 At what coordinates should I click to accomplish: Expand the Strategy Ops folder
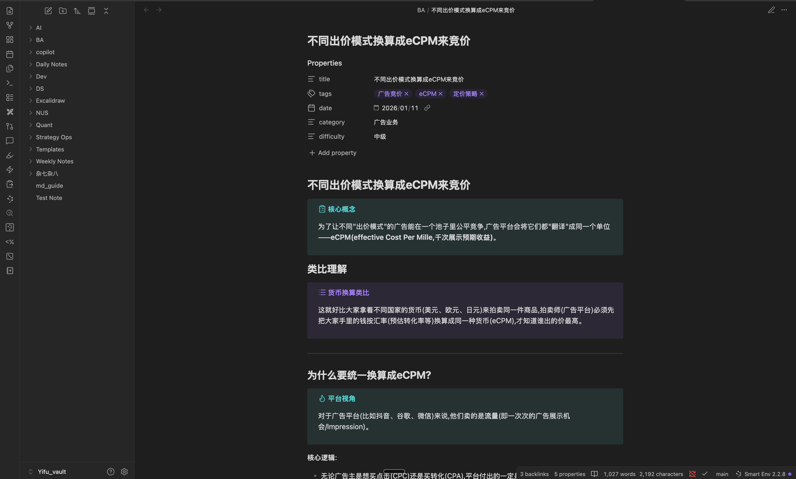[x=54, y=137]
